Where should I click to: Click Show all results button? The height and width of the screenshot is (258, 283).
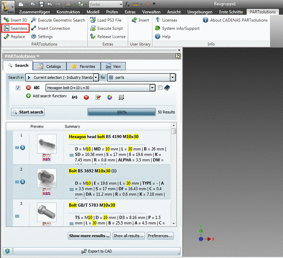click(129, 236)
